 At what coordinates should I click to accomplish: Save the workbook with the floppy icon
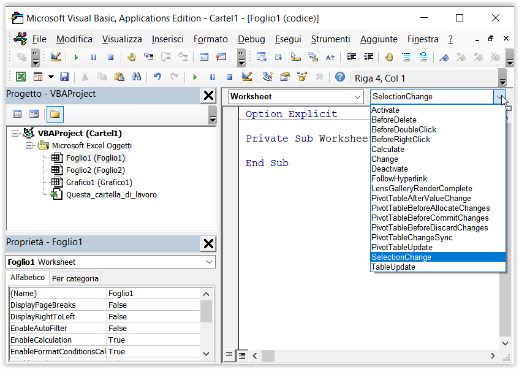[x=64, y=77]
